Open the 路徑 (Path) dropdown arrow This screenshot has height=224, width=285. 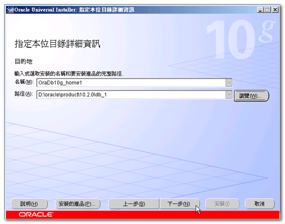click(x=229, y=95)
